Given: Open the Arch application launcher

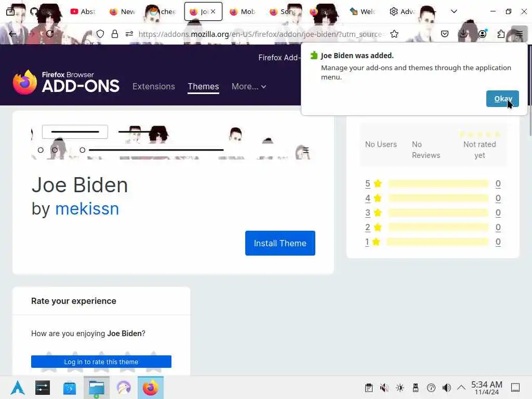Looking at the screenshot, I should (x=17, y=388).
